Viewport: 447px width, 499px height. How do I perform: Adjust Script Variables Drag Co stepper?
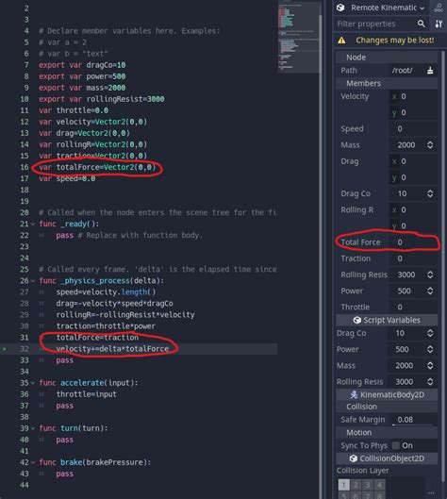point(430,333)
